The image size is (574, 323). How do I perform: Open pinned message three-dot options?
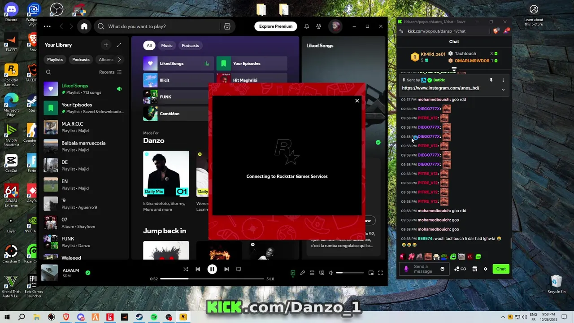click(503, 80)
